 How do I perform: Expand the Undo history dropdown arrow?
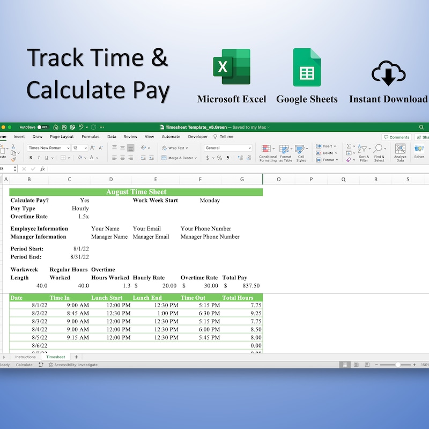[87, 127]
